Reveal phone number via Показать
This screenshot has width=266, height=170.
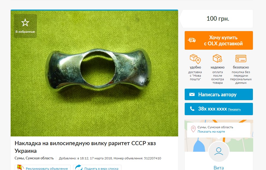pyautogui.click(x=234, y=109)
